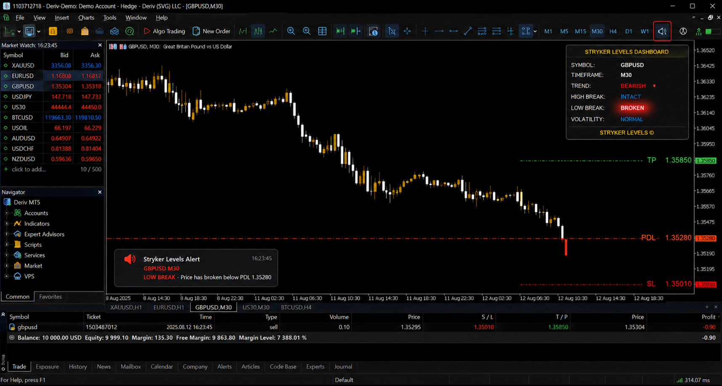The width and height of the screenshot is (722, 386).
Task: Expand the Accounts tree node
Action: (x=7, y=213)
